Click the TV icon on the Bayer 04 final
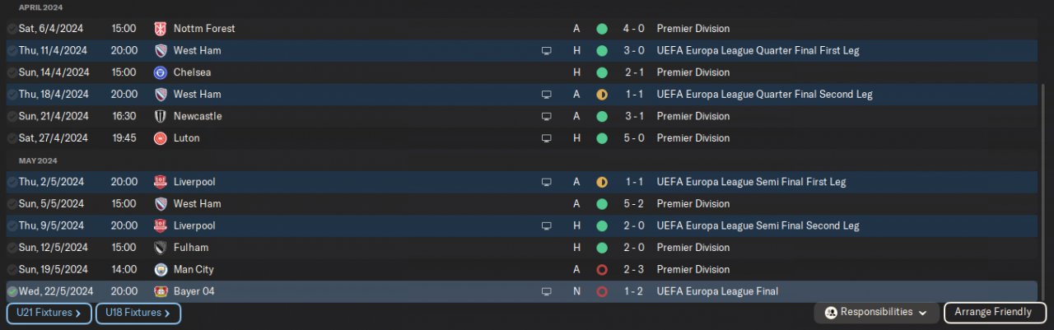 tap(546, 291)
